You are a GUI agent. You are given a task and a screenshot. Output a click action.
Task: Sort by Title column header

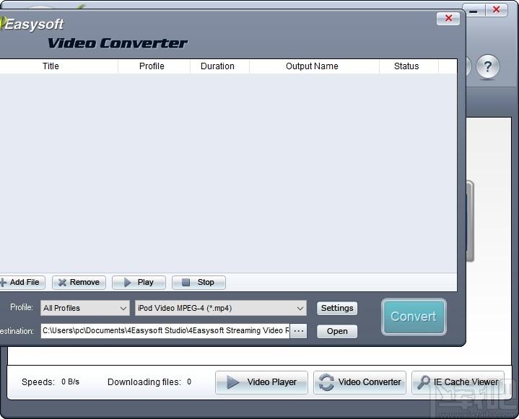click(51, 66)
